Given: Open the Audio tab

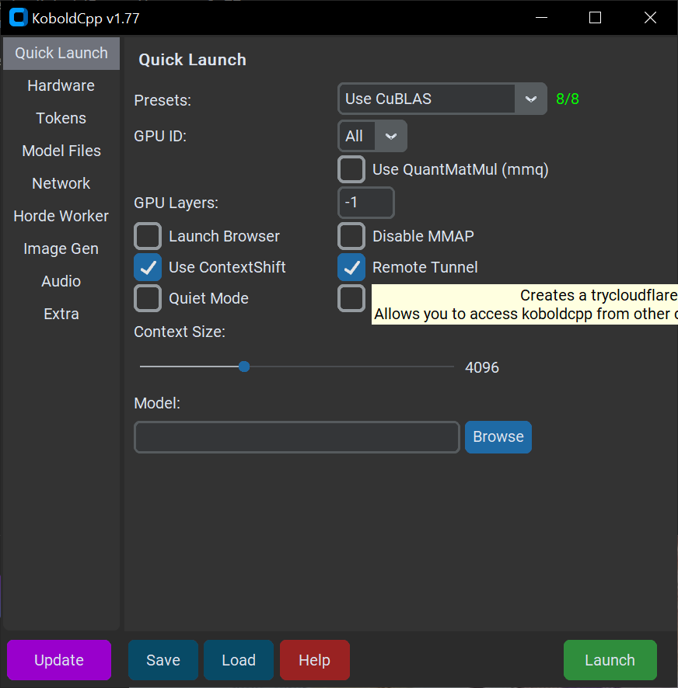Looking at the screenshot, I should pyautogui.click(x=61, y=281).
